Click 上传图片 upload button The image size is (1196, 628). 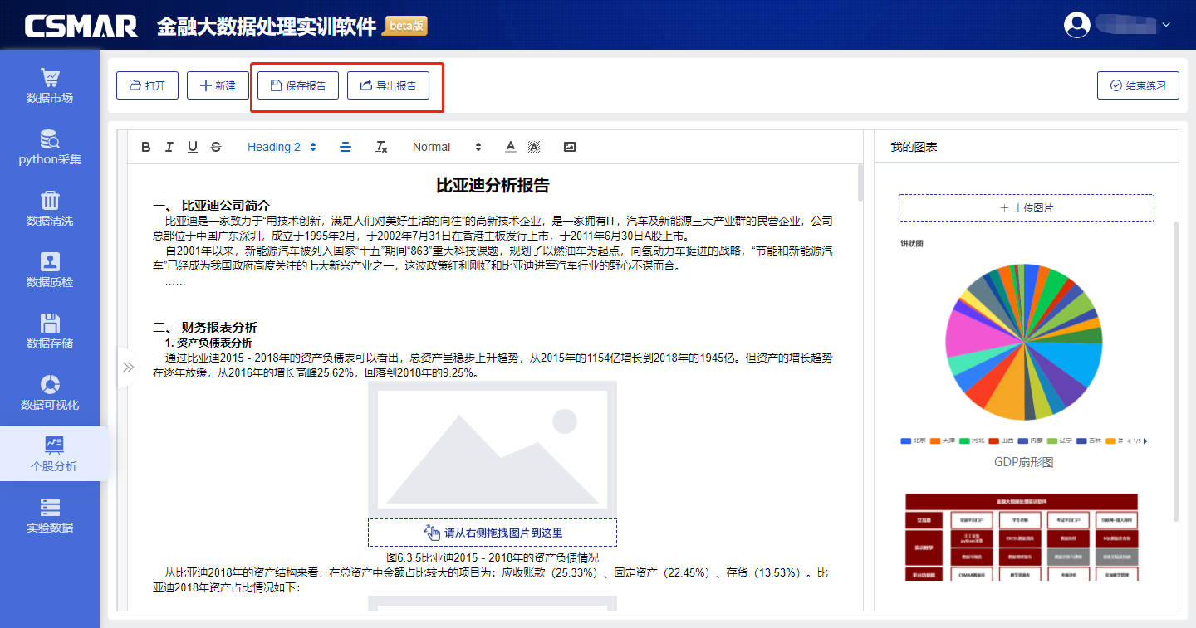tap(1026, 207)
